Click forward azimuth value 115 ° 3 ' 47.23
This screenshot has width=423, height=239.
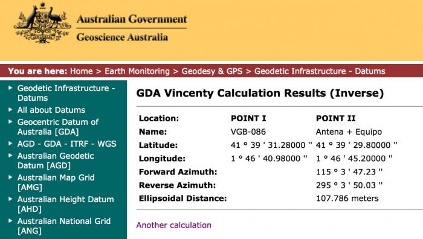point(349,172)
